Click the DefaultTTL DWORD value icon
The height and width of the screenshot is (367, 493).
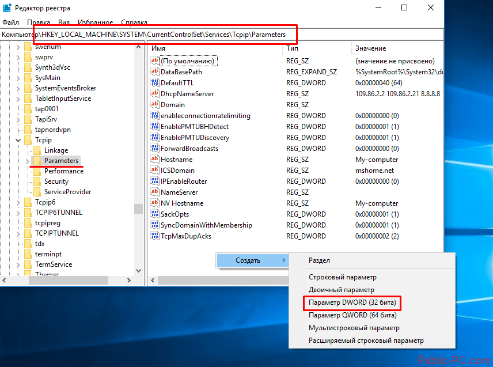pyautogui.click(x=154, y=83)
